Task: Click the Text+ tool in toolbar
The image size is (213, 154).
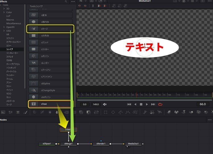Action: (18, 112)
